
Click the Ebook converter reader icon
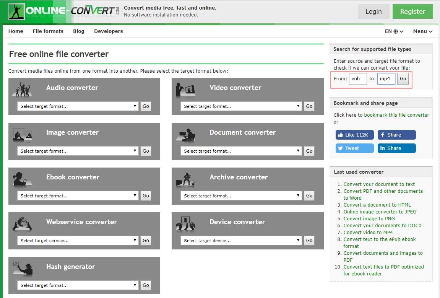click(x=22, y=179)
